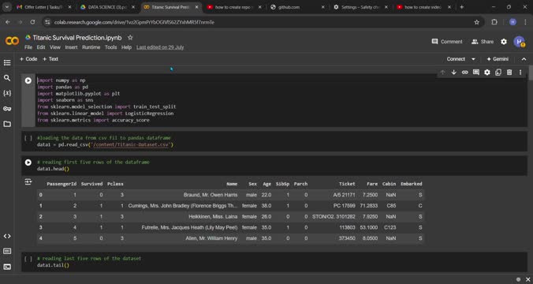Open more cell actions menu
The height and width of the screenshot is (284, 533).
click(520, 72)
